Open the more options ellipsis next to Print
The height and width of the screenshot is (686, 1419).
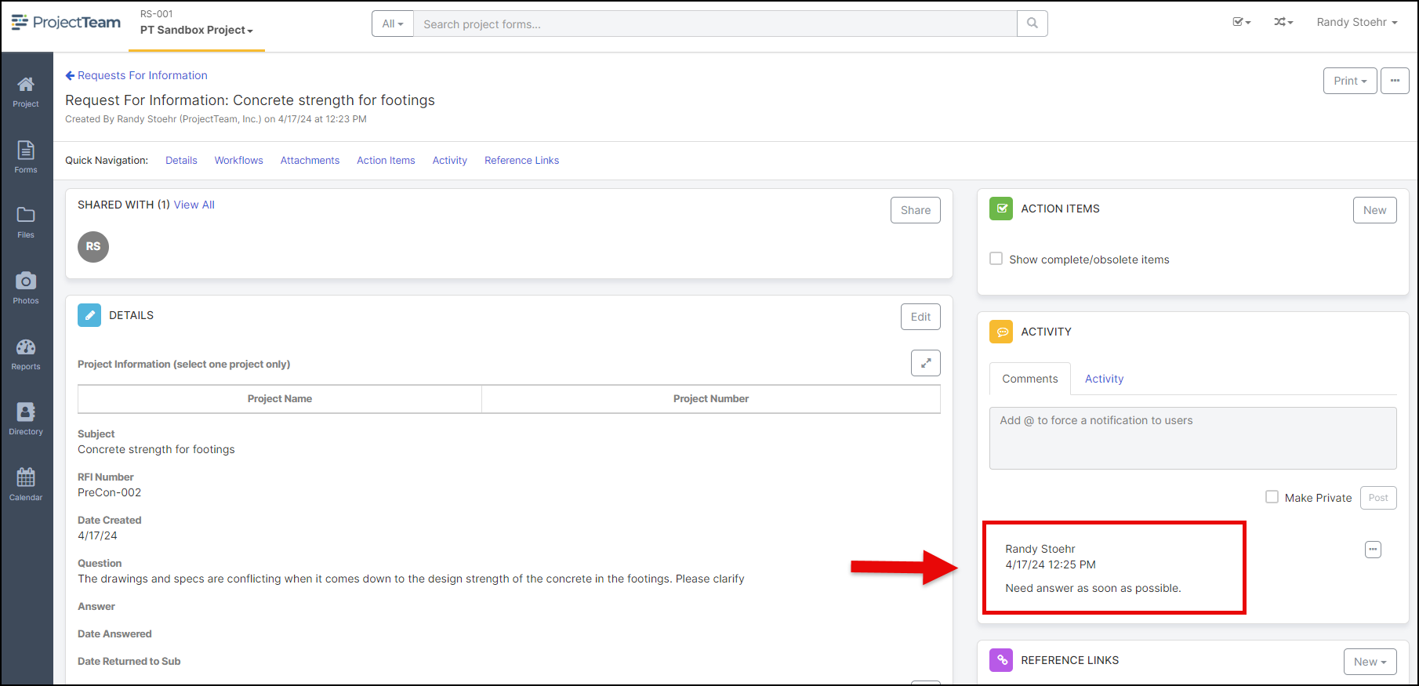click(1395, 81)
